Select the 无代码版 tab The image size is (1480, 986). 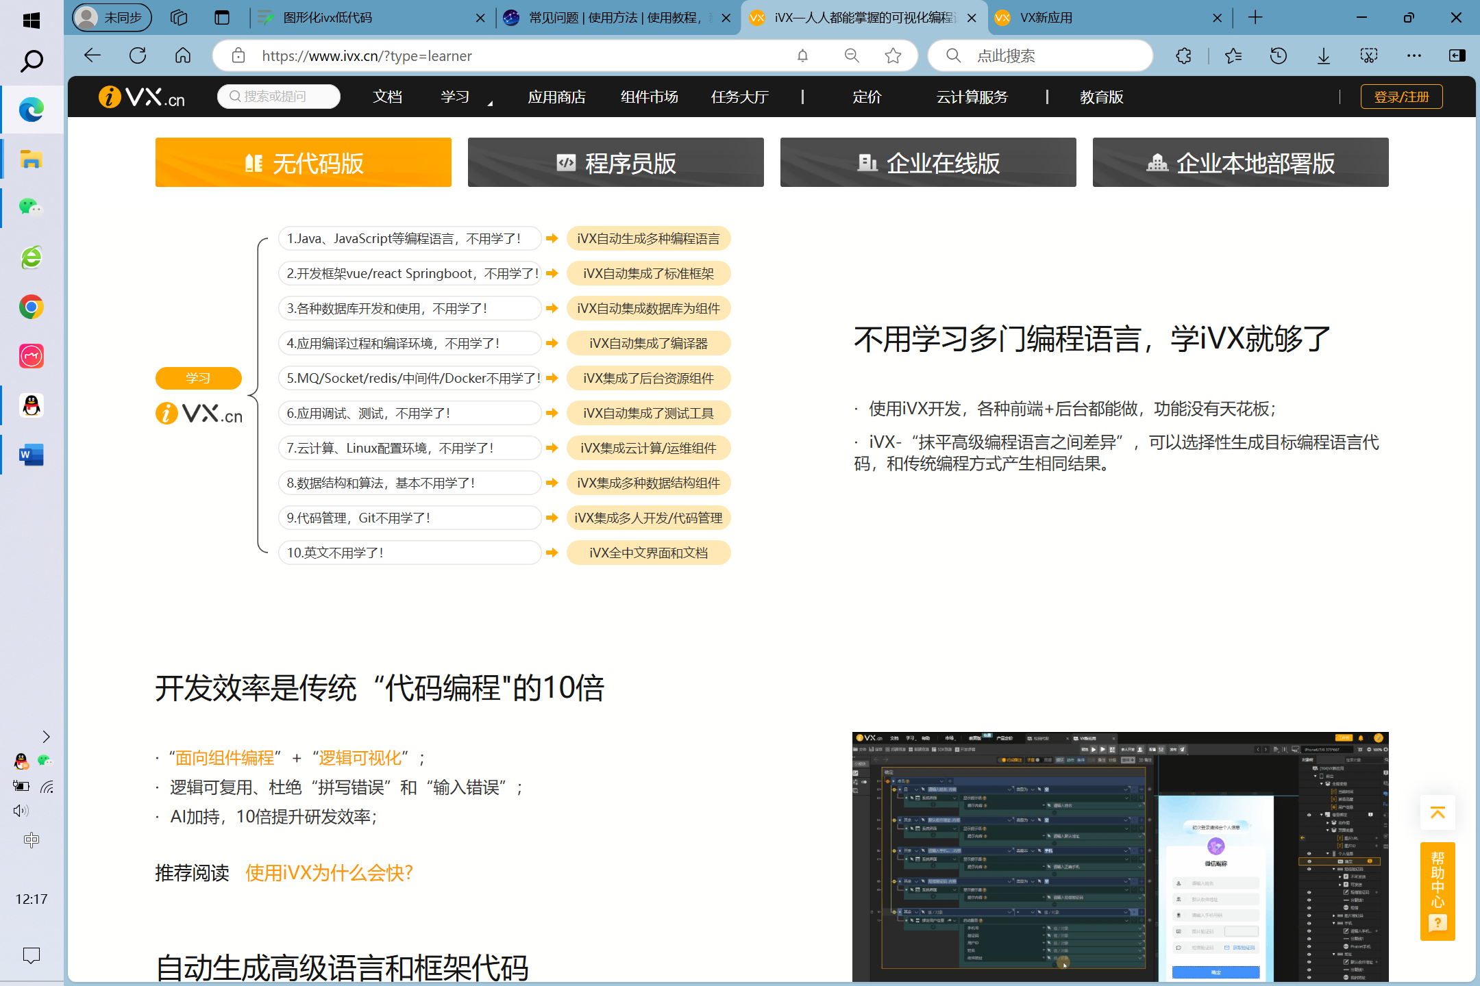pyautogui.click(x=304, y=162)
